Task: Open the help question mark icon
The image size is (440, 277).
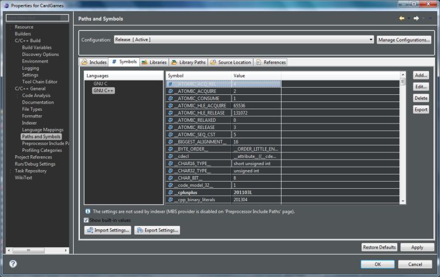Action: (13, 264)
